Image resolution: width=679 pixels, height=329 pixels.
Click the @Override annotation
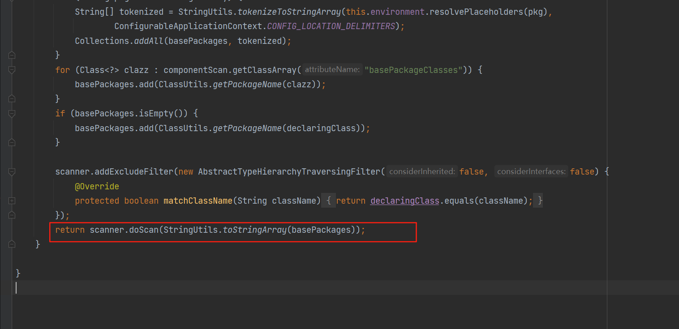pos(97,186)
